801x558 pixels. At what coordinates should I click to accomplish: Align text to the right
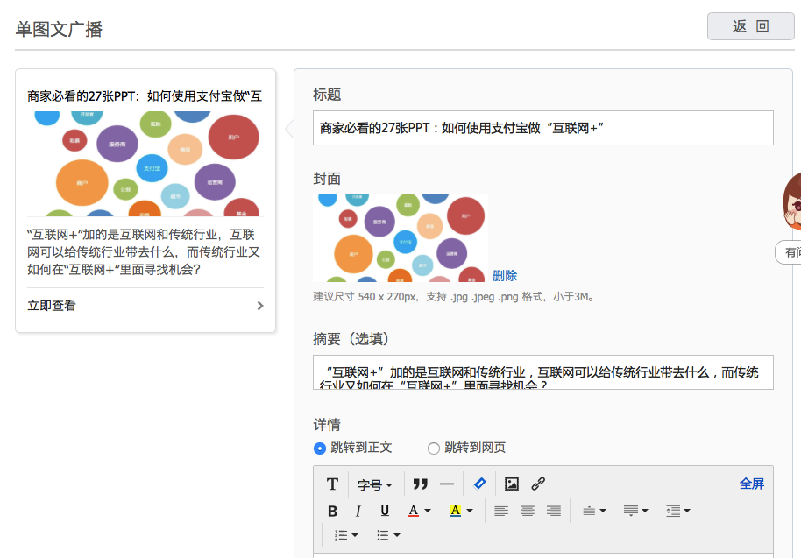(x=554, y=511)
